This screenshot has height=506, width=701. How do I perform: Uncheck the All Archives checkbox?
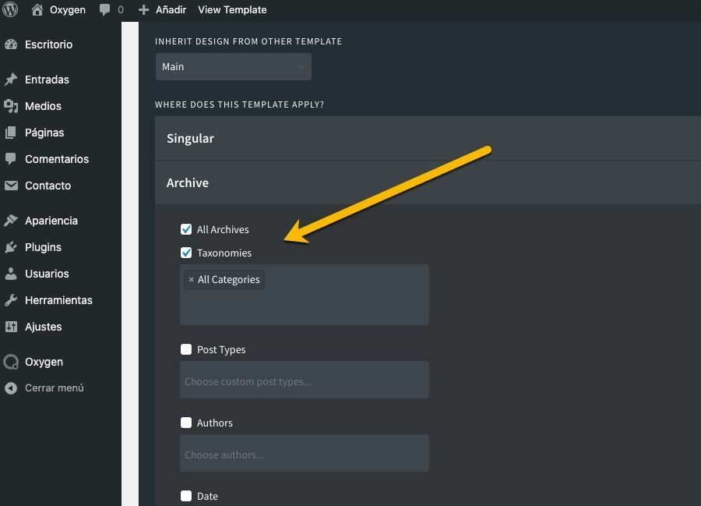pyautogui.click(x=186, y=229)
